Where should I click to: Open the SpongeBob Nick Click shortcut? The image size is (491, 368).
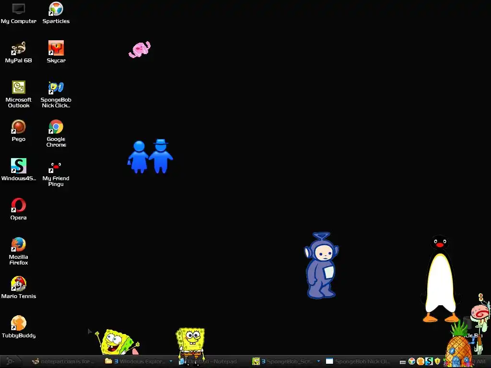(x=56, y=94)
